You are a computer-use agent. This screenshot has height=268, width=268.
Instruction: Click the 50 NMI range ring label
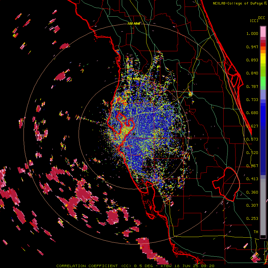134,79
